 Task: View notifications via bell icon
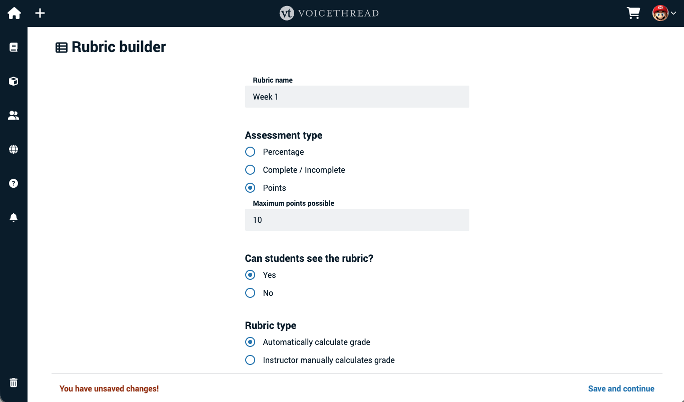14,217
